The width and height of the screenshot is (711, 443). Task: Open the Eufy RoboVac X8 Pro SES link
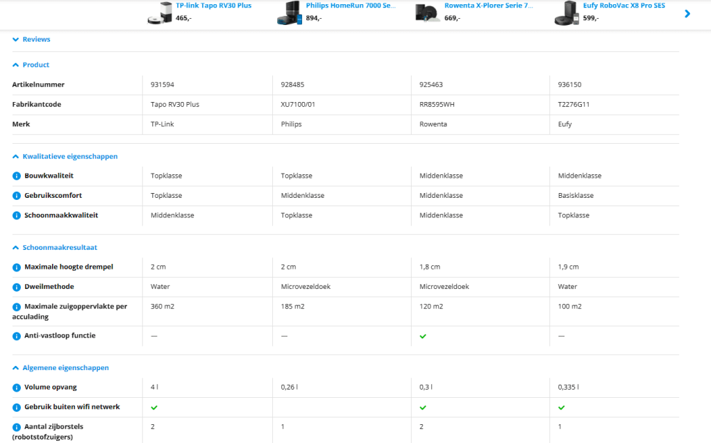pos(624,6)
